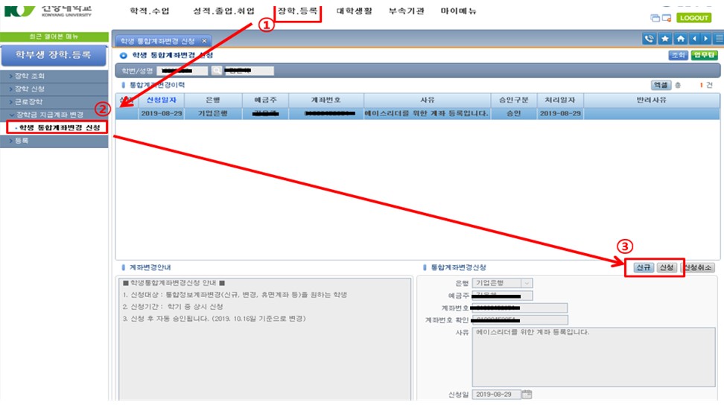This screenshot has width=724, height=408.
Task: Open the 대학생활 top menu
Action: [x=354, y=11]
